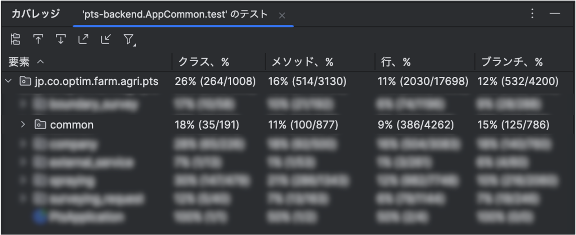The width and height of the screenshot is (576, 235).
Task: Select the jp.co.optim.farm.agri.pts folder icon
Action: pyautogui.click(x=25, y=81)
